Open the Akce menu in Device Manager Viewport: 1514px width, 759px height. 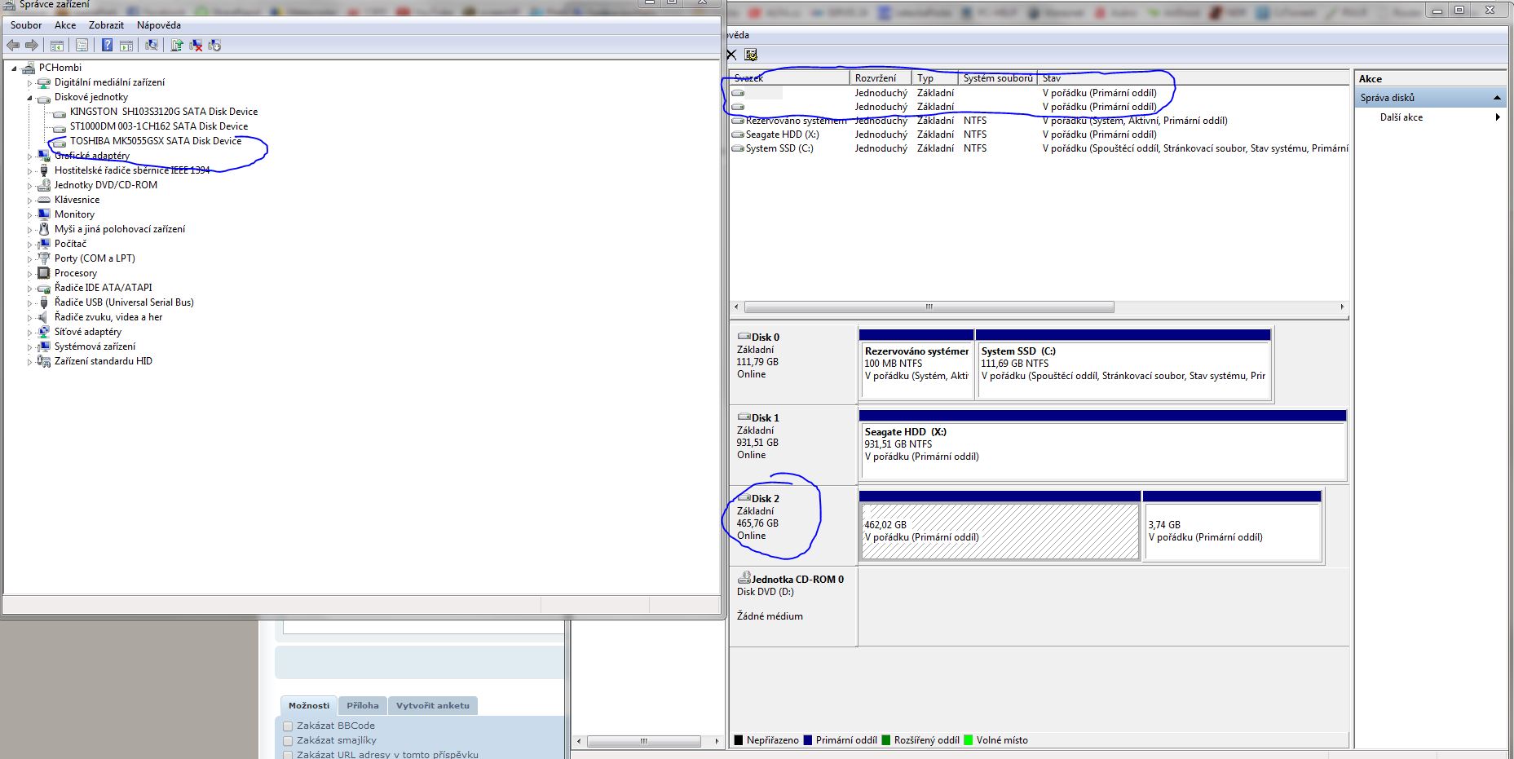click(x=65, y=25)
